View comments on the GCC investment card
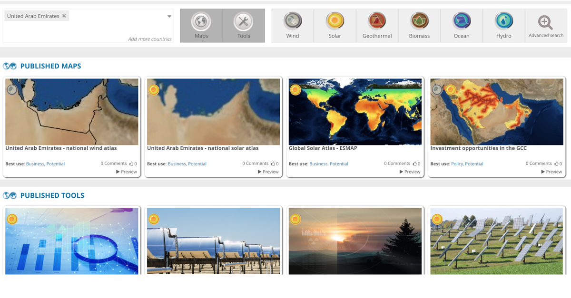The width and height of the screenshot is (571, 298). (539, 163)
